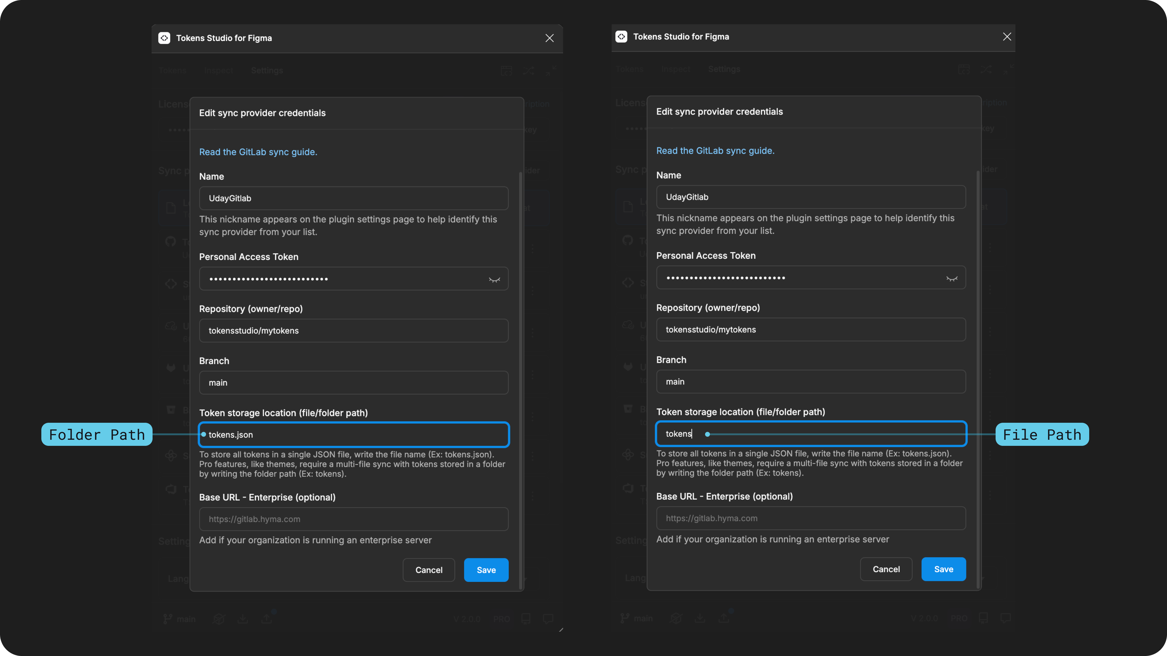Click the second screen icon in left window header
The image size is (1167, 656).
[507, 71]
